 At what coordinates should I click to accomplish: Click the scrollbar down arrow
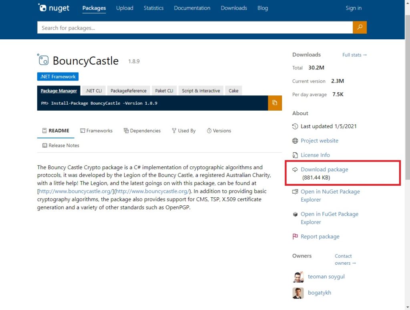click(x=407, y=307)
